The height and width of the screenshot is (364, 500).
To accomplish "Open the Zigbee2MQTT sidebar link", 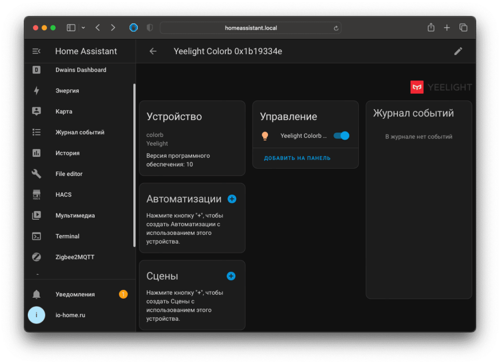I will pyautogui.click(x=80, y=257).
